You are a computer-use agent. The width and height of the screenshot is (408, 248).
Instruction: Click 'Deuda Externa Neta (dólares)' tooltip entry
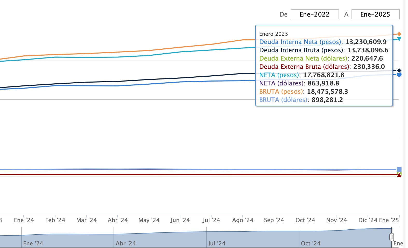303,59
